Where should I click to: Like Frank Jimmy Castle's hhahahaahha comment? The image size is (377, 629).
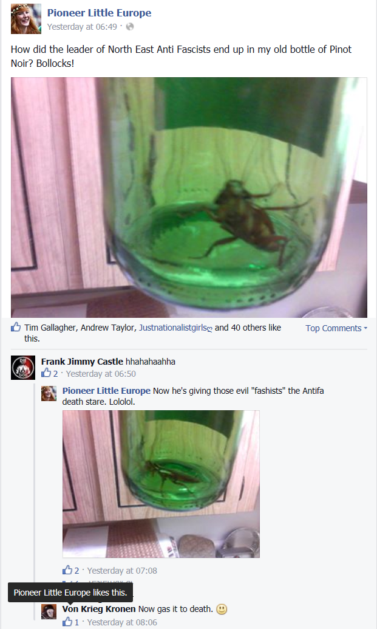(x=46, y=373)
